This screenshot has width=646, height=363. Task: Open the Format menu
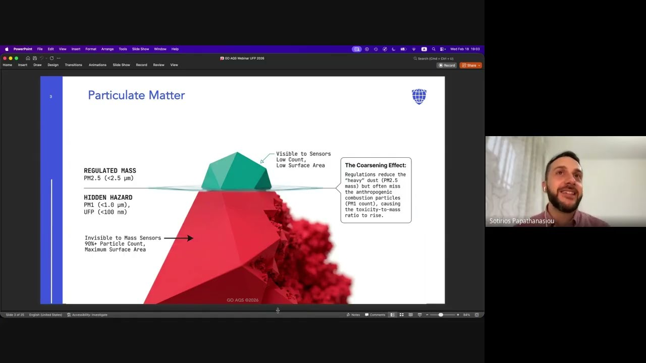[91, 49]
